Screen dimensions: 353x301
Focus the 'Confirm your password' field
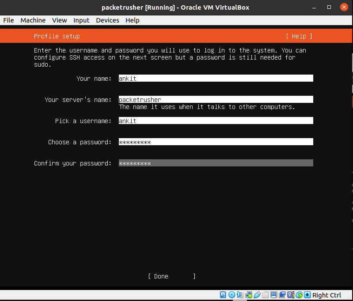point(216,163)
